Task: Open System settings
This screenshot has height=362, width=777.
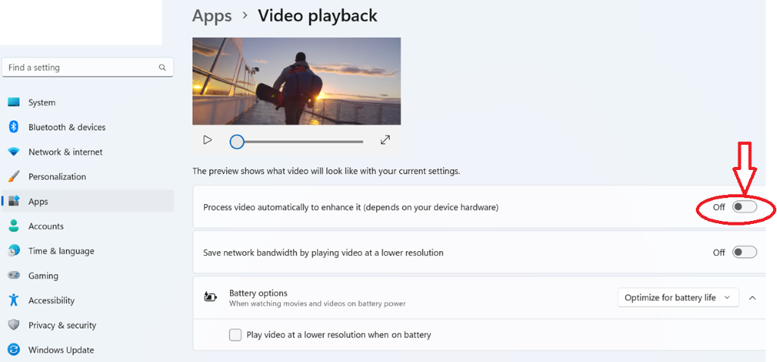Action: coord(88,102)
